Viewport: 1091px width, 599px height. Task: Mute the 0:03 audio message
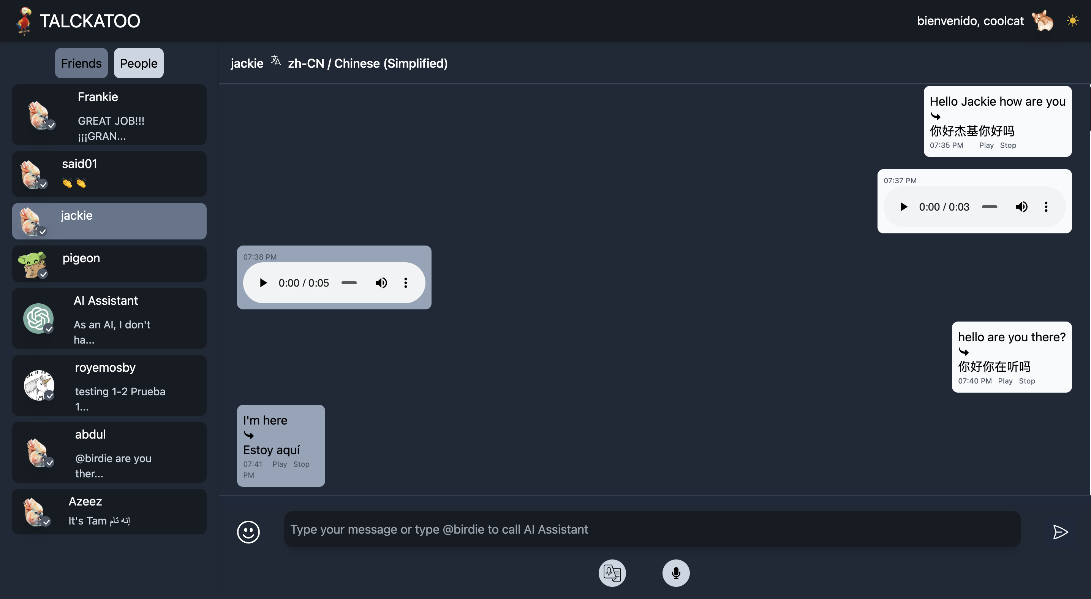click(x=1021, y=207)
